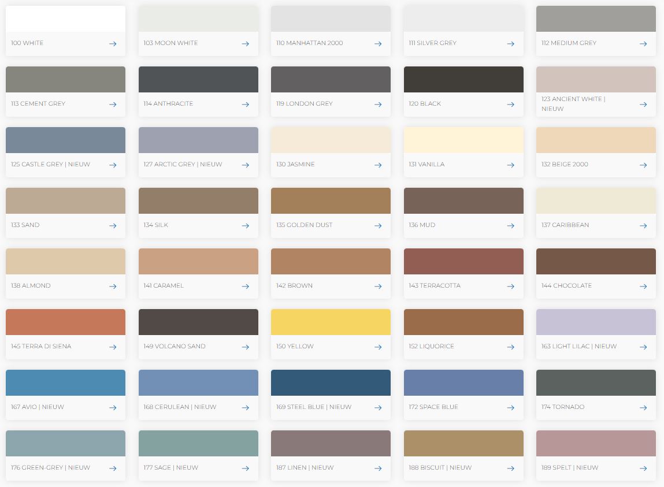Image resolution: width=664 pixels, height=487 pixels.
Task: Click the arrow icon next to 100 White
Action: (x=113, y=44)
